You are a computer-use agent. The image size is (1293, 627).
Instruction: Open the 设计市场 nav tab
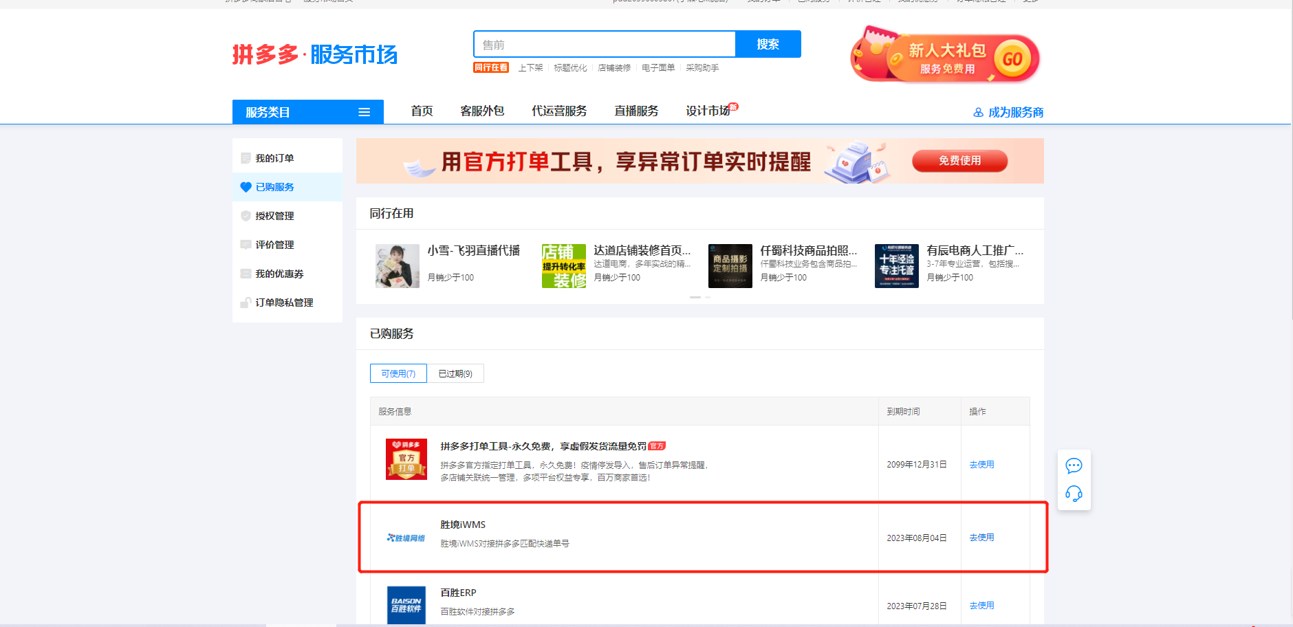(x=708, y=111)
